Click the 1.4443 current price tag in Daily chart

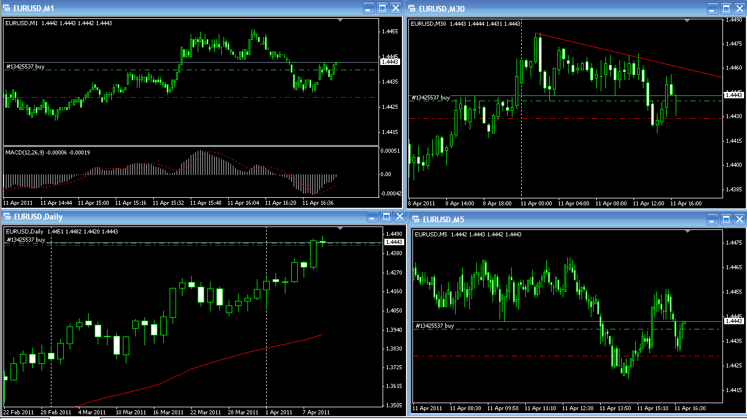394,242
